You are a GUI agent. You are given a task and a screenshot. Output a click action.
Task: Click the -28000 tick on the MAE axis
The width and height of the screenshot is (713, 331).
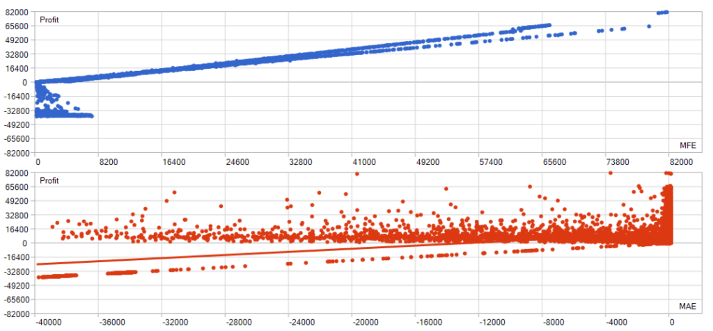coord(238,323)
